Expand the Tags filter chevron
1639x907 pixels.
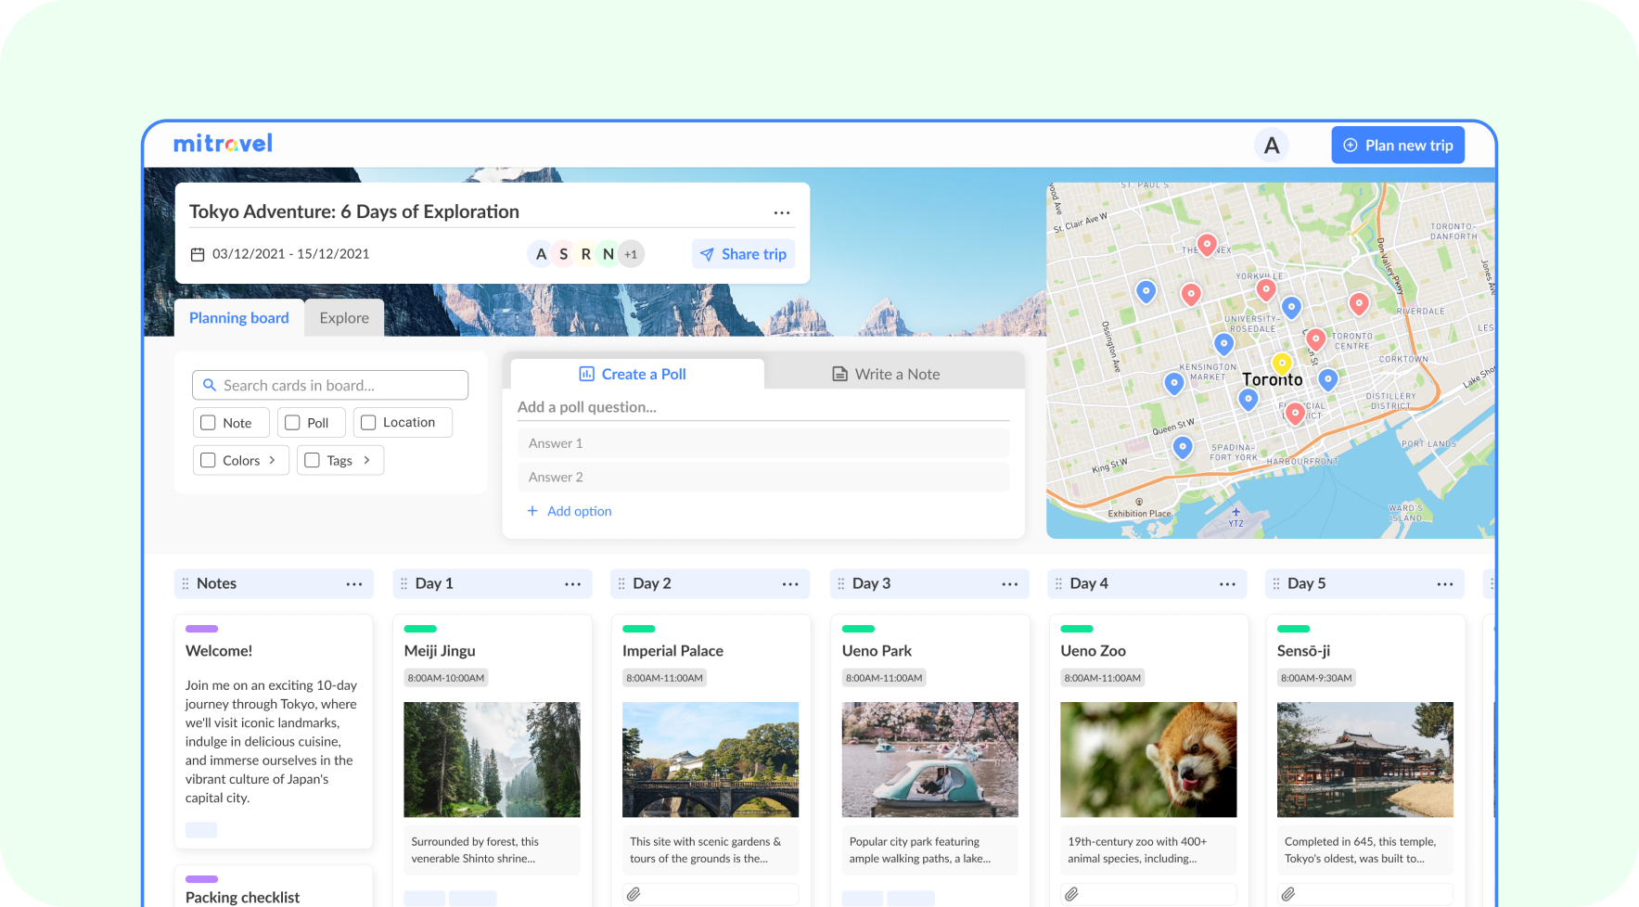point(366,460)
